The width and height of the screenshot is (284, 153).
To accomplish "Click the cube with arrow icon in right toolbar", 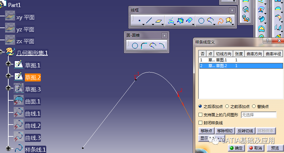I will (x=246, y=9).
